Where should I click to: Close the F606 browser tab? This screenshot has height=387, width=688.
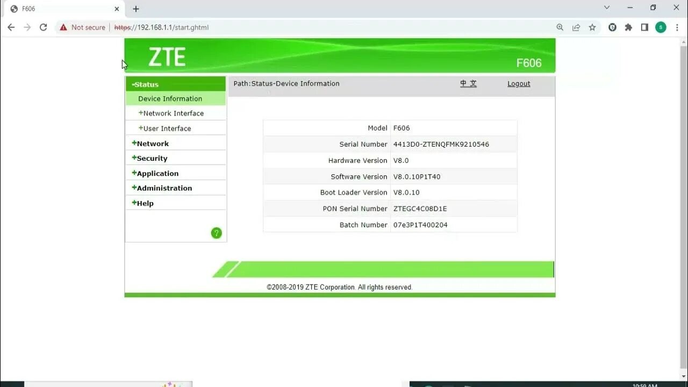(x=117, y=9)
